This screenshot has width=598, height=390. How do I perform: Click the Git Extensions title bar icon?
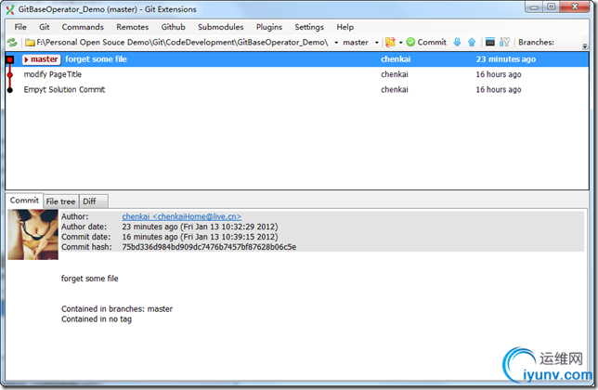[10, 9]
